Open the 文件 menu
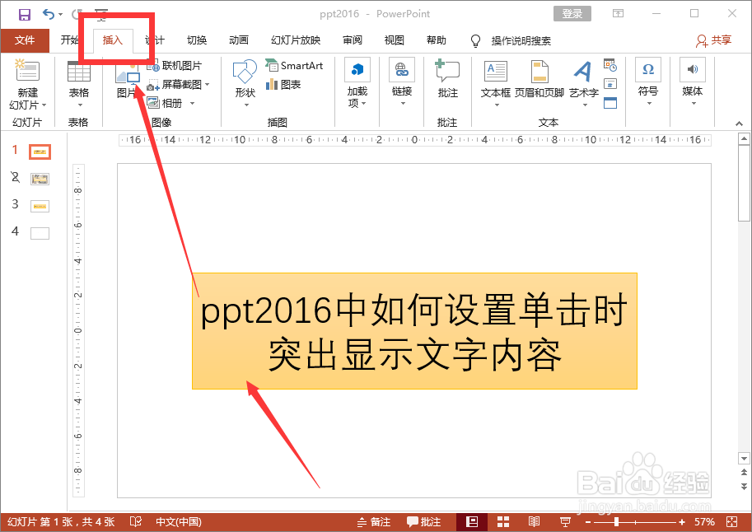 pyautogui.click(x=25, y=40)
